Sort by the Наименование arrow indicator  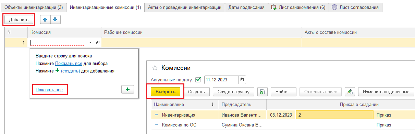(x=212, y=104)
